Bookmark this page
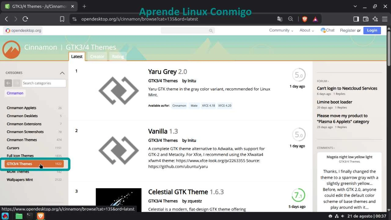 coord(62,19)
